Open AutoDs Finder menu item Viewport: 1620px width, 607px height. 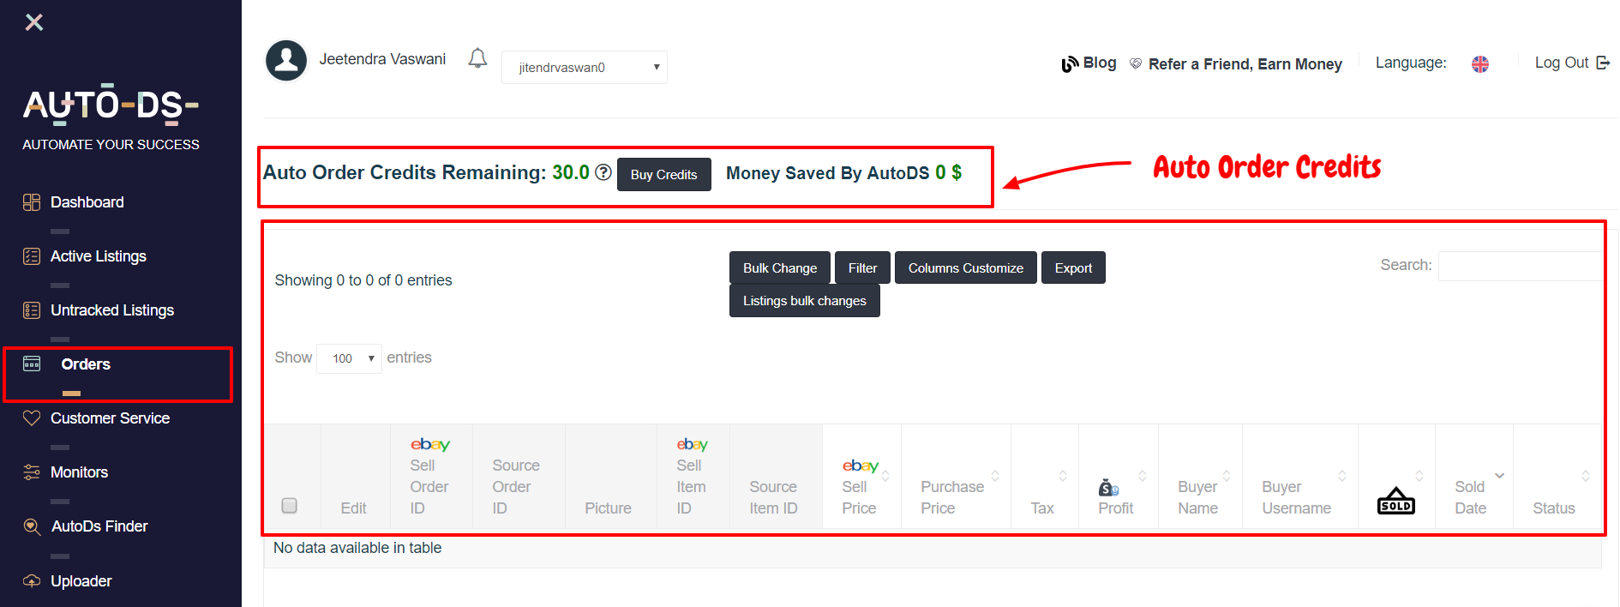click(99, 526)
